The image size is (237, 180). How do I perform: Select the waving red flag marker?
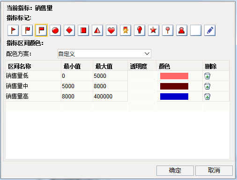click(x=27, y=30)
